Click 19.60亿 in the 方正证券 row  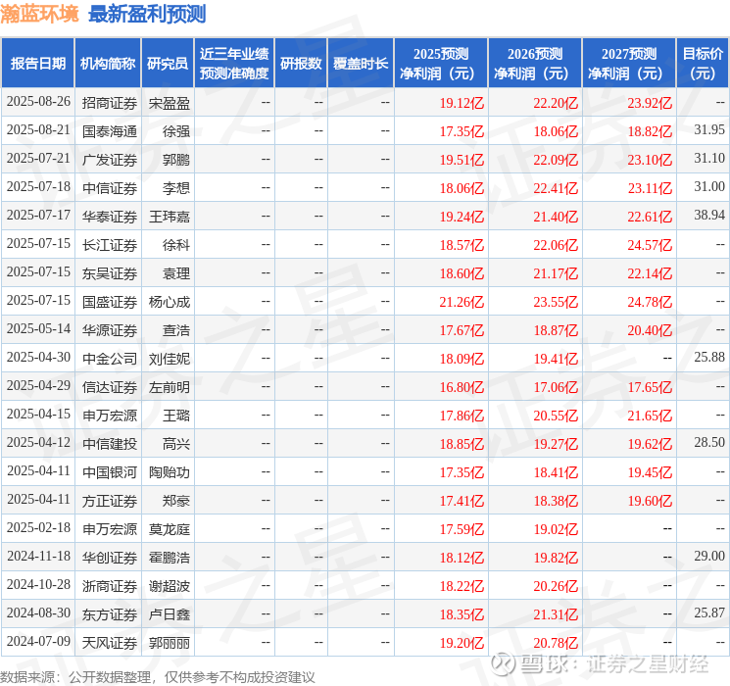point(650,500)
